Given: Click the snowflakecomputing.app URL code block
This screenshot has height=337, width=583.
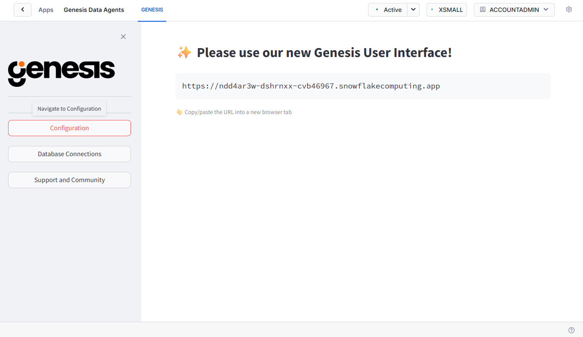Looking at the screenshot, I should pyautogui.click(x=363, y=86).
